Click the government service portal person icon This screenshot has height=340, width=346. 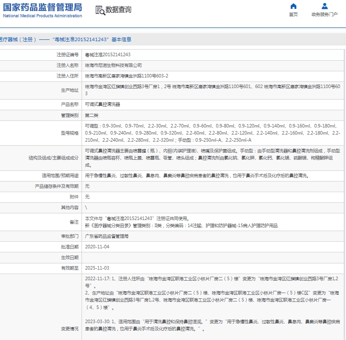[x=324, y=6]
